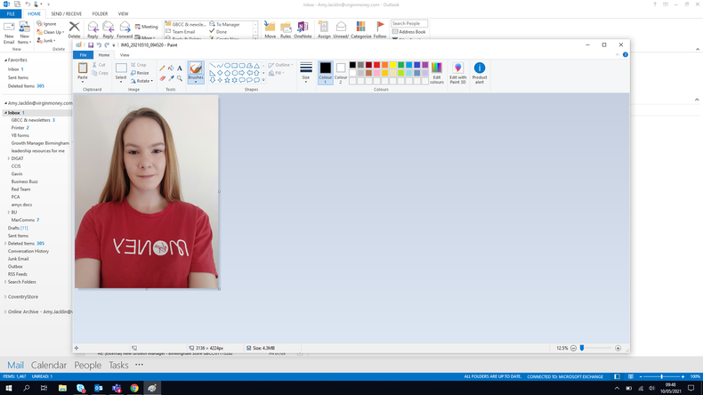Screen dimensions: 703x395
Task: Open the Paste dropdown in Paint
Action: click(83, 80)
